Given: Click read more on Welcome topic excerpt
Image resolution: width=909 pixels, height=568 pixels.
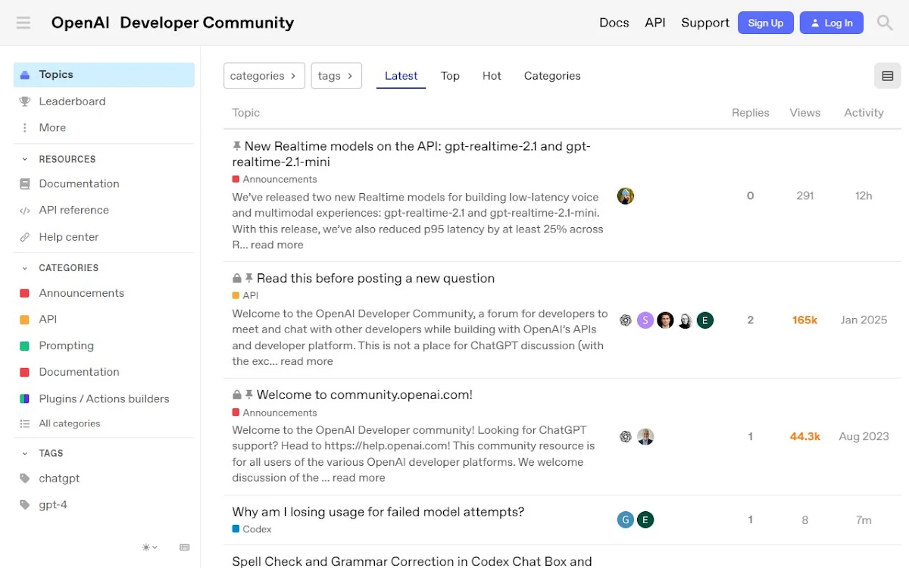Looking at the screenshot, I should [358, 478].
